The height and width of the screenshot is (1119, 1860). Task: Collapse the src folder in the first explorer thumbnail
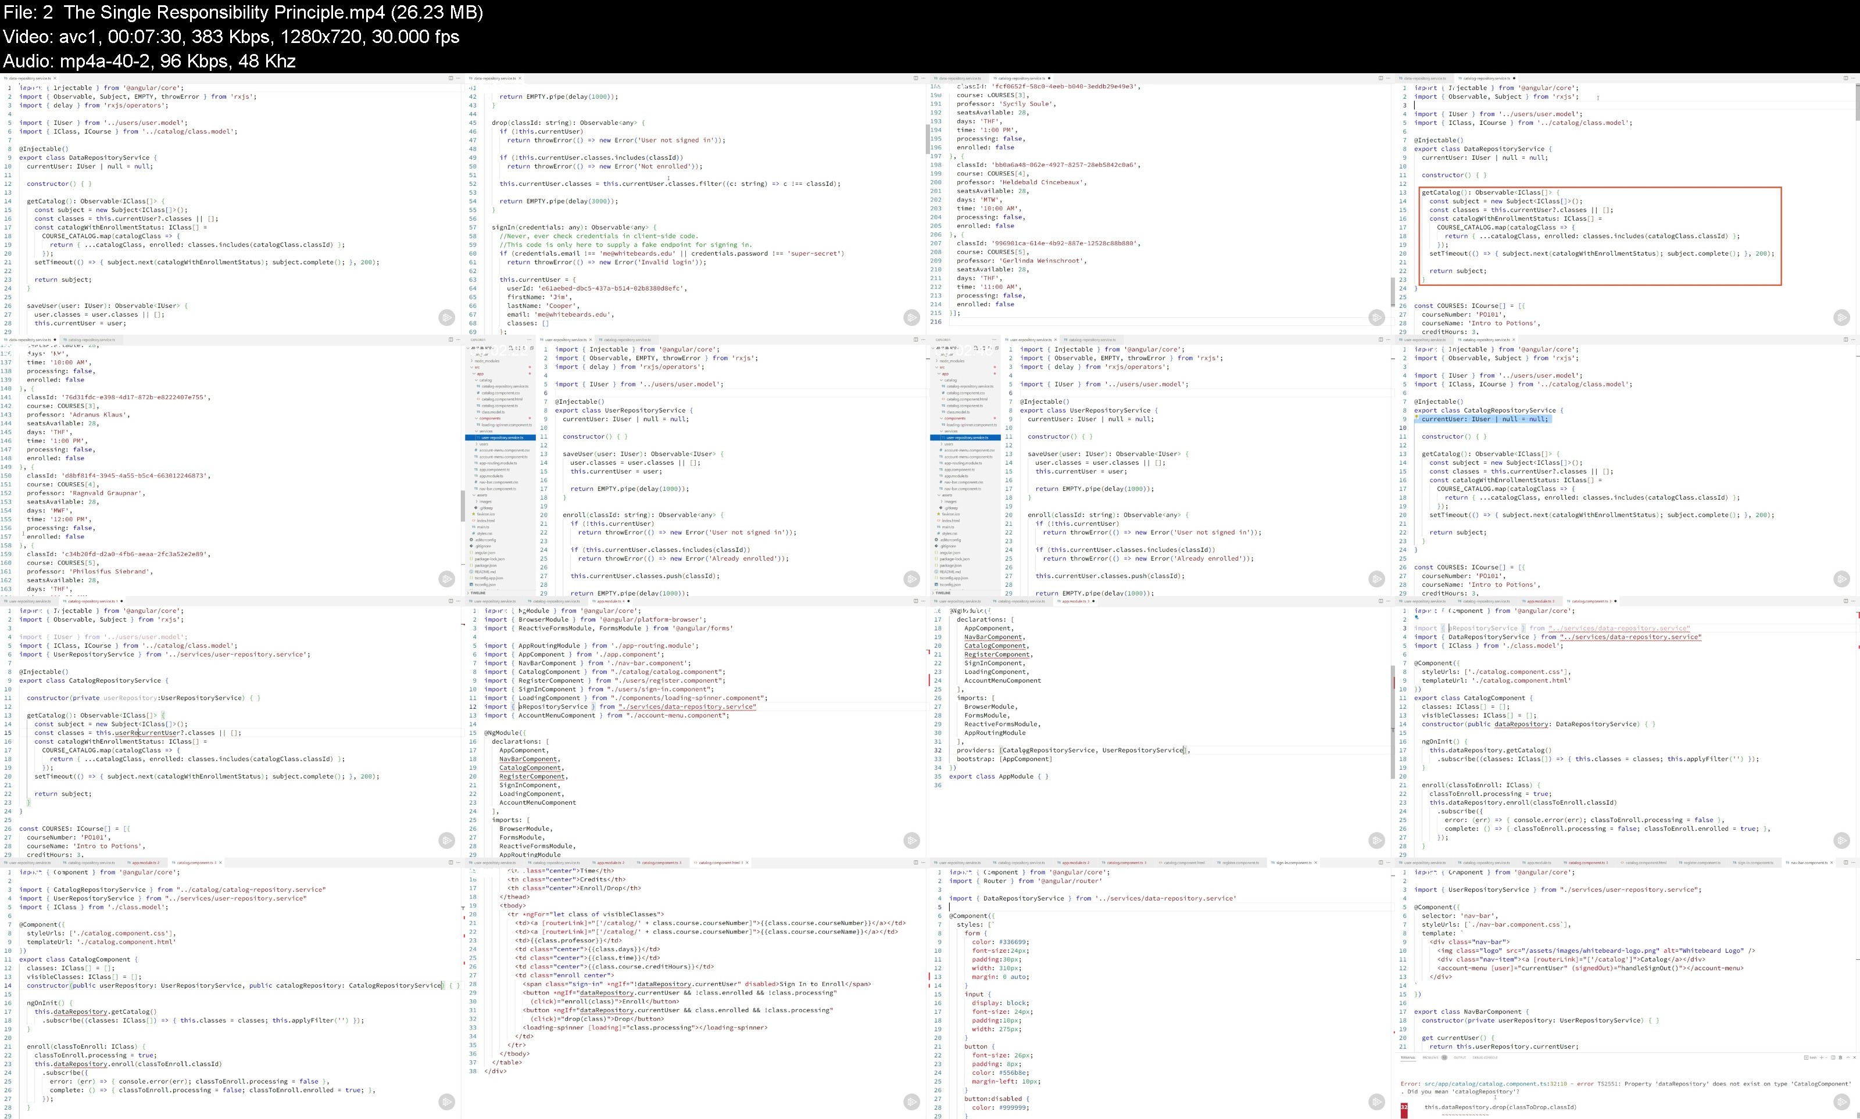(476, 367)
